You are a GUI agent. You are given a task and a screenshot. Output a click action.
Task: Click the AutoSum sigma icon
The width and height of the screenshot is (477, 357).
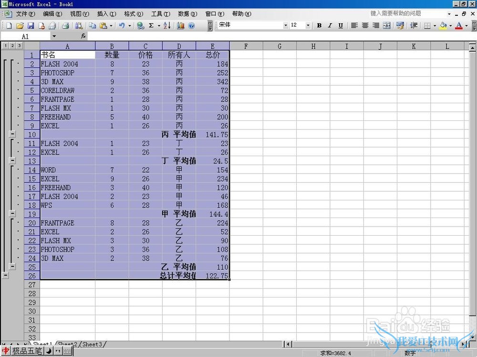click(151, 26)
